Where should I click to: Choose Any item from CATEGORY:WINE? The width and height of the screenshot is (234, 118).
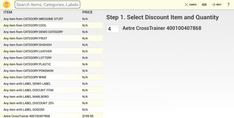tap(51, 77)
